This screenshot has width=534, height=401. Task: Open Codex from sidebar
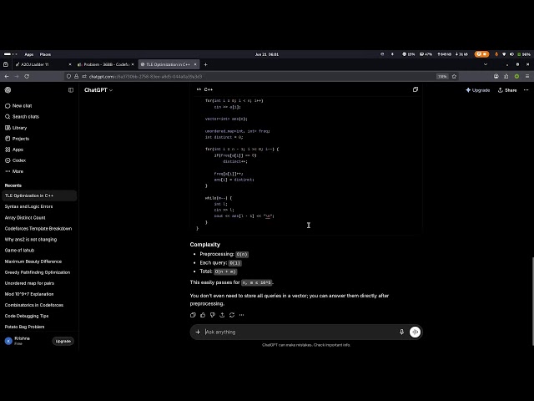[x=16, y=160]
